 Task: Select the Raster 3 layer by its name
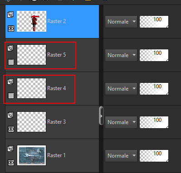(56, 122)
